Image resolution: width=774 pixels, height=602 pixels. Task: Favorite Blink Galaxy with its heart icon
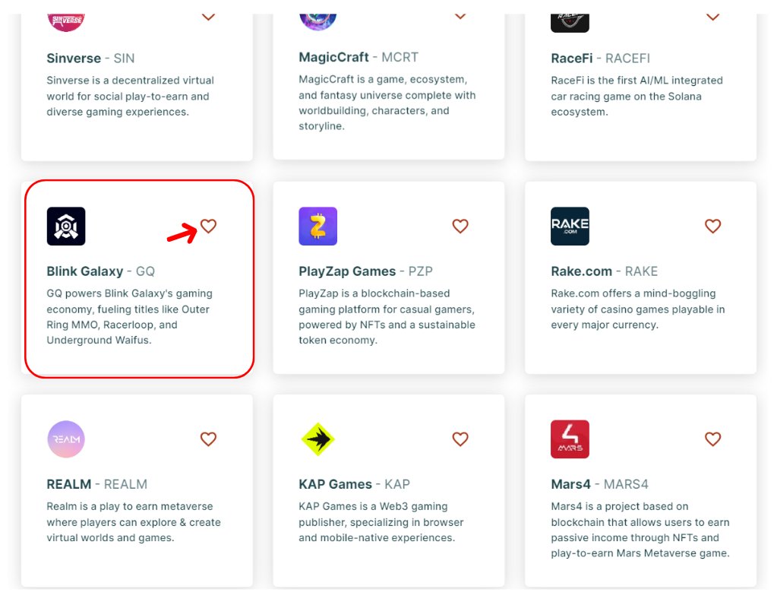pyautogui.click(x=208, y=226)
